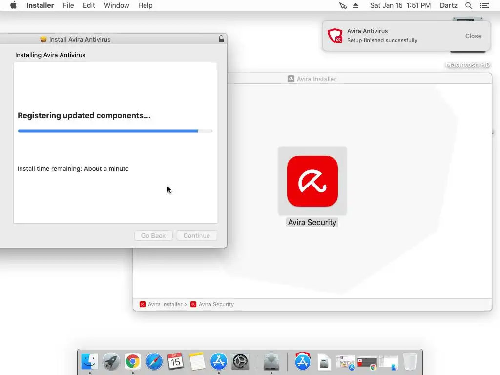Click the cursor status icon in menu bar
This screenshot has width=500, height=375.
343,5
